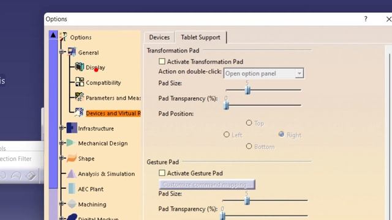Viewport: 392px width, 220px height.
Task: Open the Compatibility settings entry
Action: 104,82
